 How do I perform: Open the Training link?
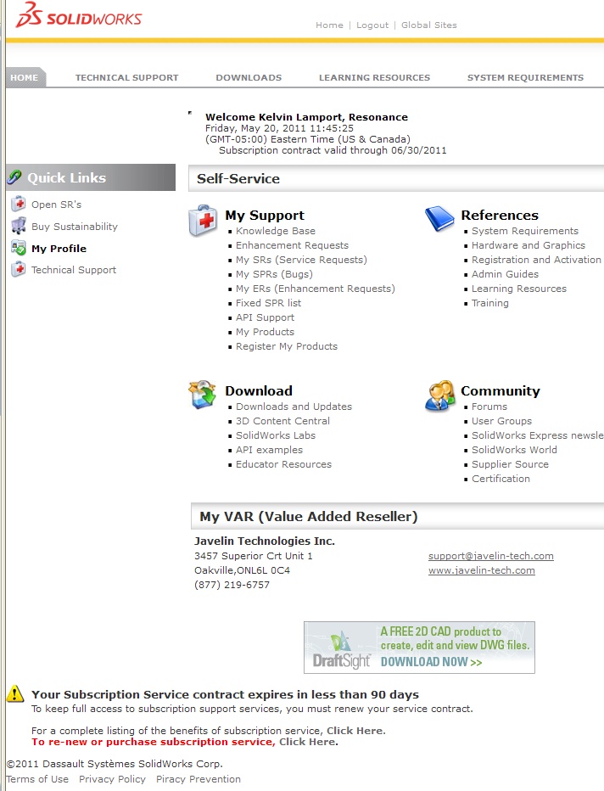490,303
